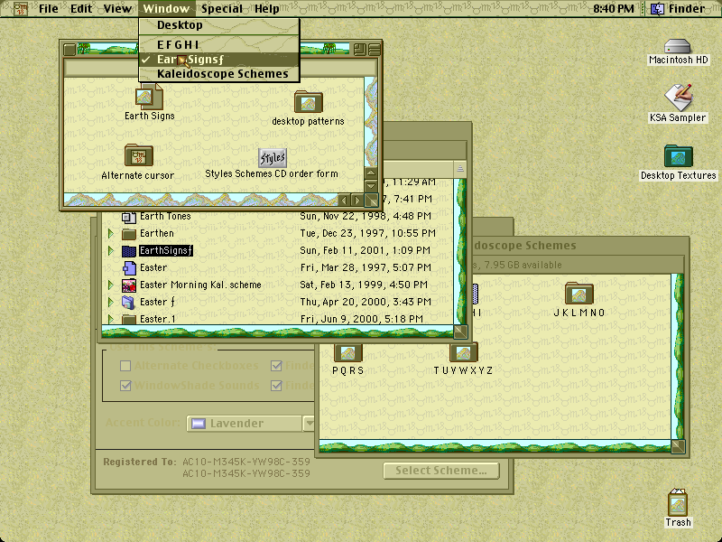Click the EarthSigns window resize box

coord(371,200)
